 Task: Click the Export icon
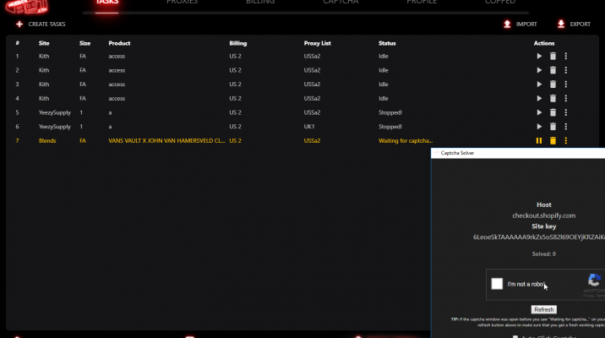[561, 25]
